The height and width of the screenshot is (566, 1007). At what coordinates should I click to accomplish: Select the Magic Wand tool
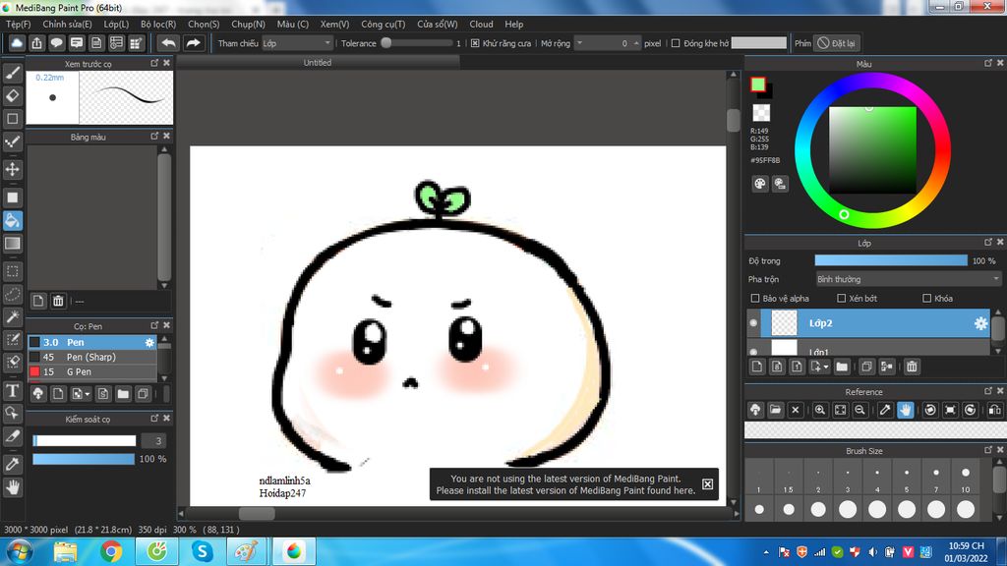coord(12,317)
